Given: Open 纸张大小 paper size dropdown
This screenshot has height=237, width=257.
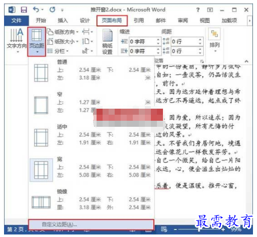Looking at the screenshot, I should pyautogui.click(x=62, y=41).
